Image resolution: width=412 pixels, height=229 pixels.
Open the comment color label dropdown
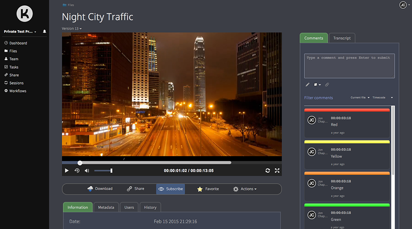[x=317, y=85]
